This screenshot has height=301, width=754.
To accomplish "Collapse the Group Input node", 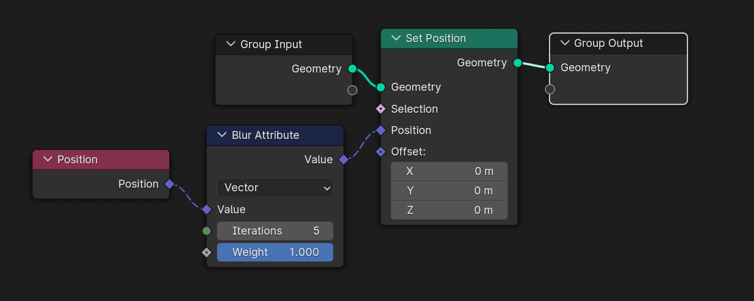I will pos(231,44).
